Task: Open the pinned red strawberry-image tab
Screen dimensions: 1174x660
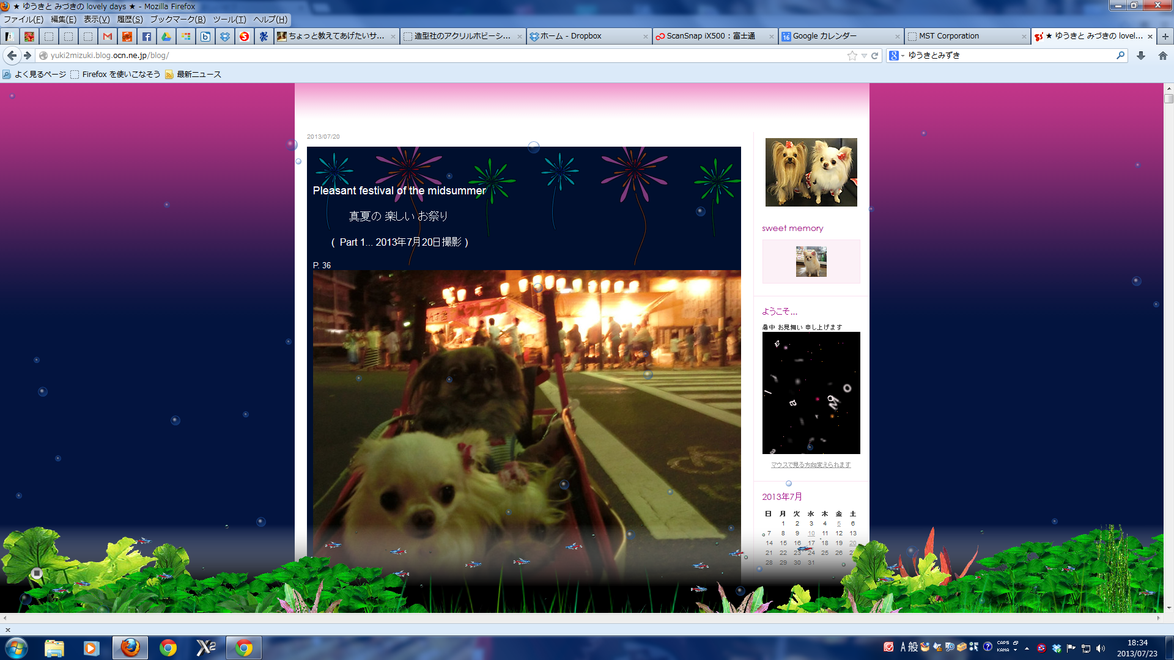Action: click(x=29, y=37)
